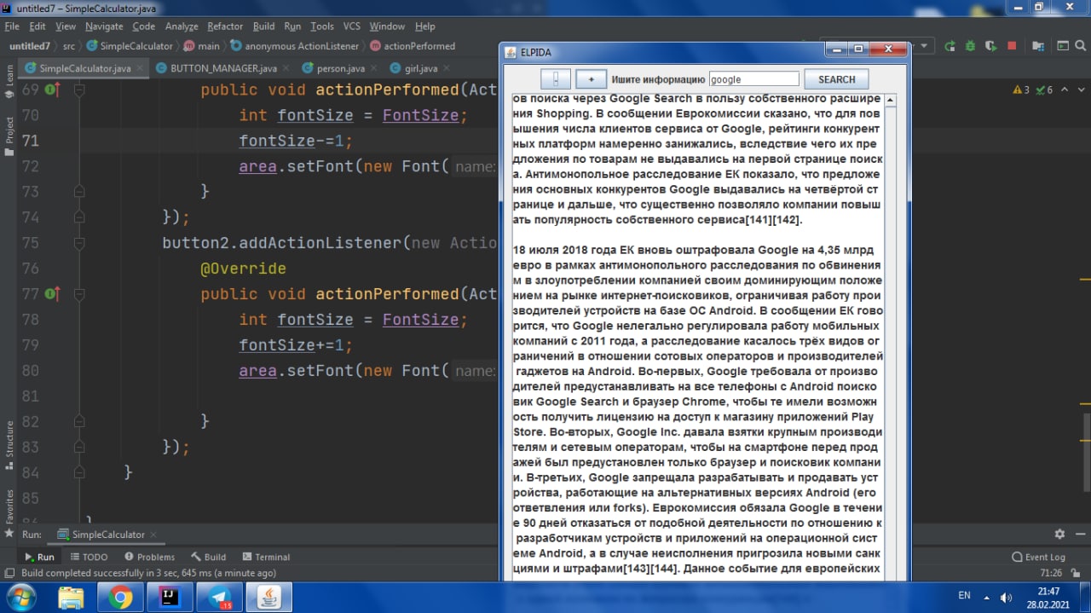Click the actionPerformed breadcrumb

413,46
